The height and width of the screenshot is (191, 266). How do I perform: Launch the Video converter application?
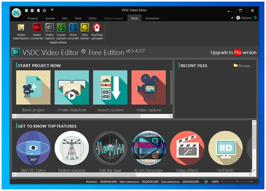(x=37, y=32)
